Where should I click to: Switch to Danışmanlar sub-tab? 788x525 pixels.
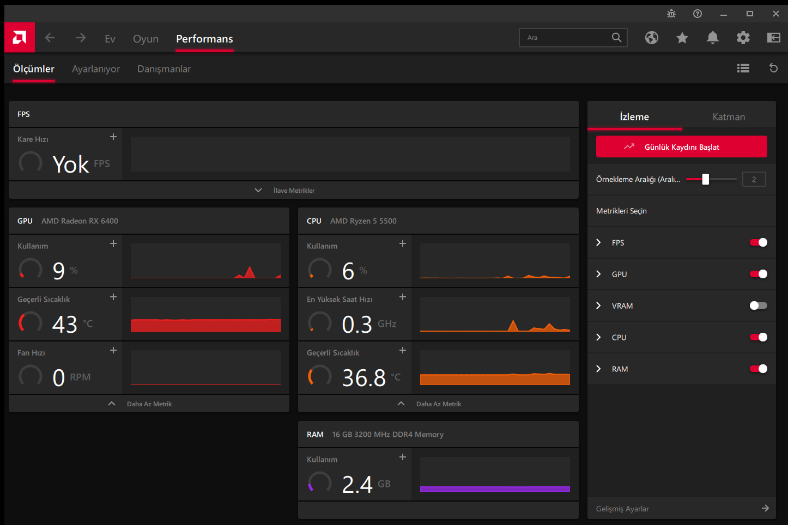164,69
